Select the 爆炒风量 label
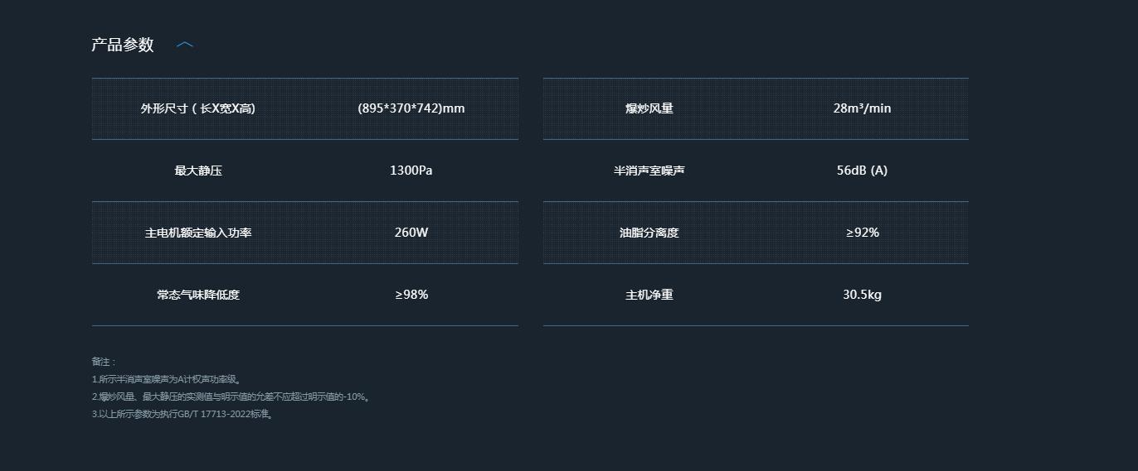Viewport: 1138px width, 471px height. click(649, 108)
